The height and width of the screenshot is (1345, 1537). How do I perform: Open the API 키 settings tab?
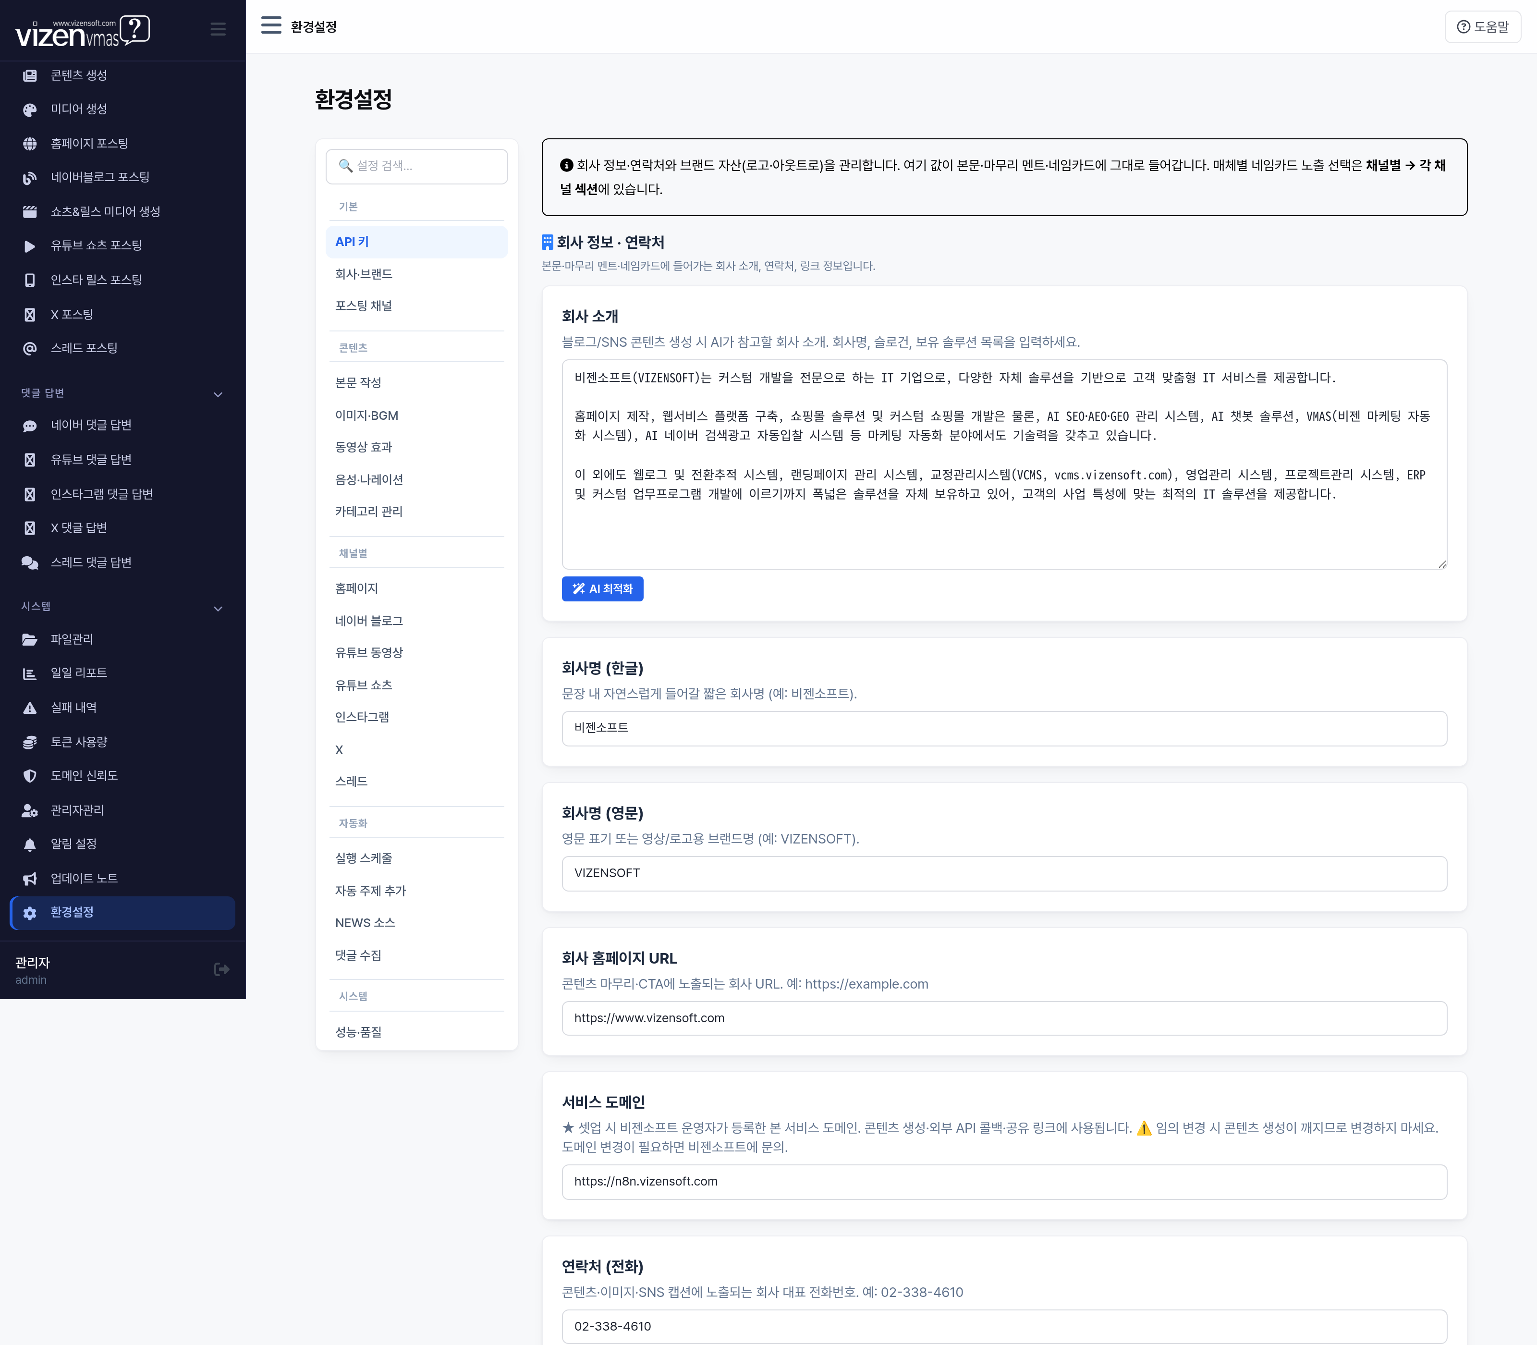pos(416,242)
